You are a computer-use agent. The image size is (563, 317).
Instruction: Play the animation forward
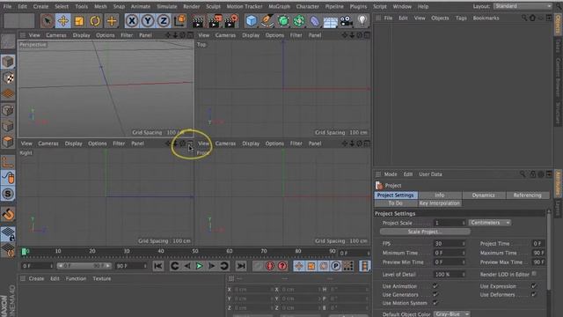click(x=199, y=266)
